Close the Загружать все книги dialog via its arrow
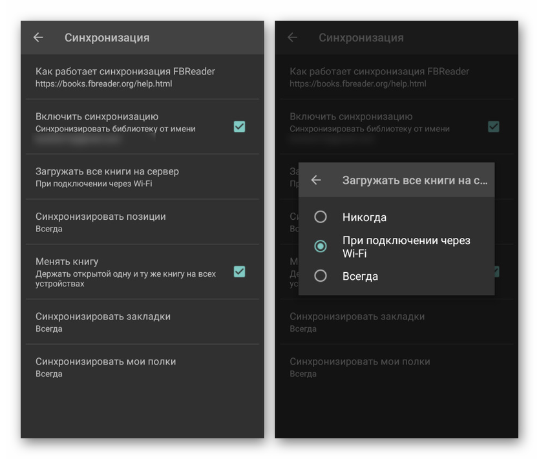The height and width of the screenshot is (459, 539). point(316,180)
